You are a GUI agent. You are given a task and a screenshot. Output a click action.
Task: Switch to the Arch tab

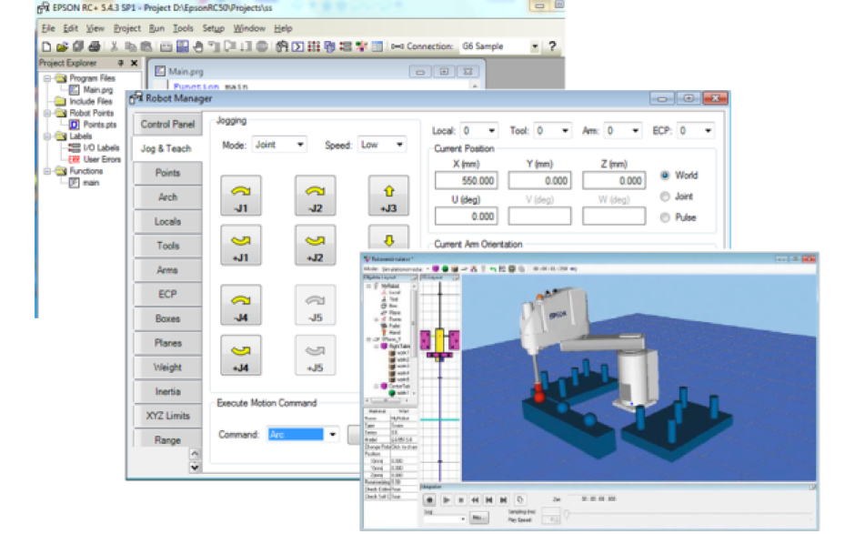(x=167, y=197)
